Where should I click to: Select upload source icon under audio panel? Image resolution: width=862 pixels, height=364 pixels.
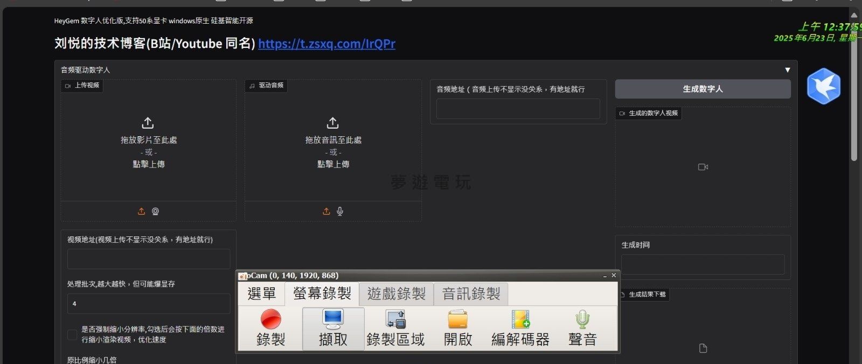[x=326, y=212]
